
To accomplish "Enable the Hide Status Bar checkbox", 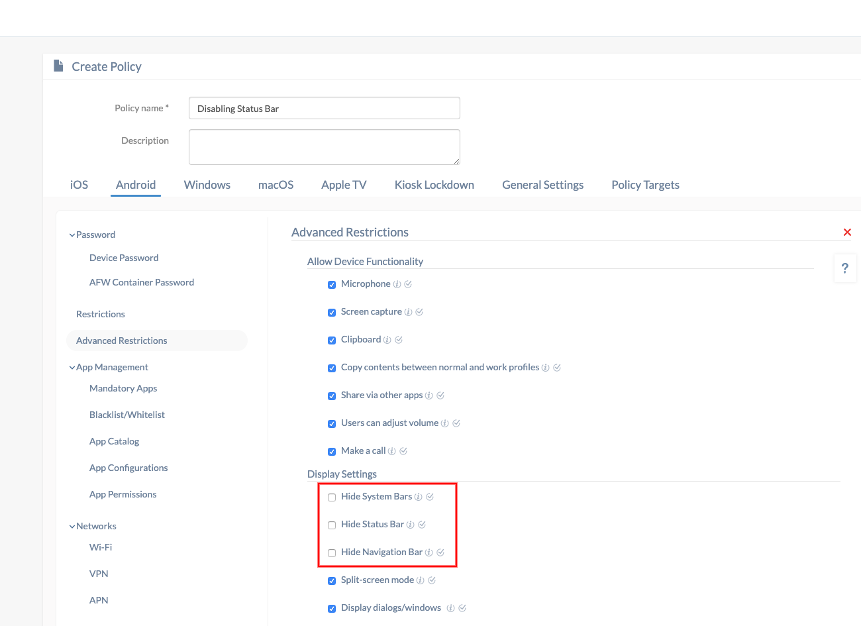I will tap(332, 525).
